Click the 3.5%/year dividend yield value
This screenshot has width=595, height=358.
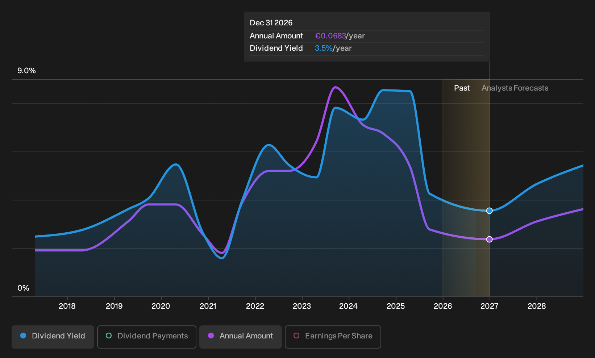pos(333,48)
